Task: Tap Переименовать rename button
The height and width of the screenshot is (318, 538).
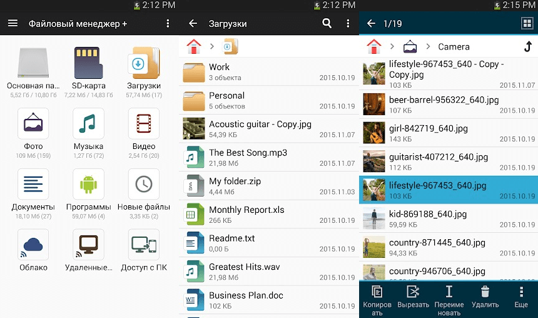Action: (449, 298)
